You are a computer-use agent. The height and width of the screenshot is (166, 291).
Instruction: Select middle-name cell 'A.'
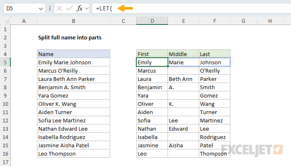coord(183,87)
